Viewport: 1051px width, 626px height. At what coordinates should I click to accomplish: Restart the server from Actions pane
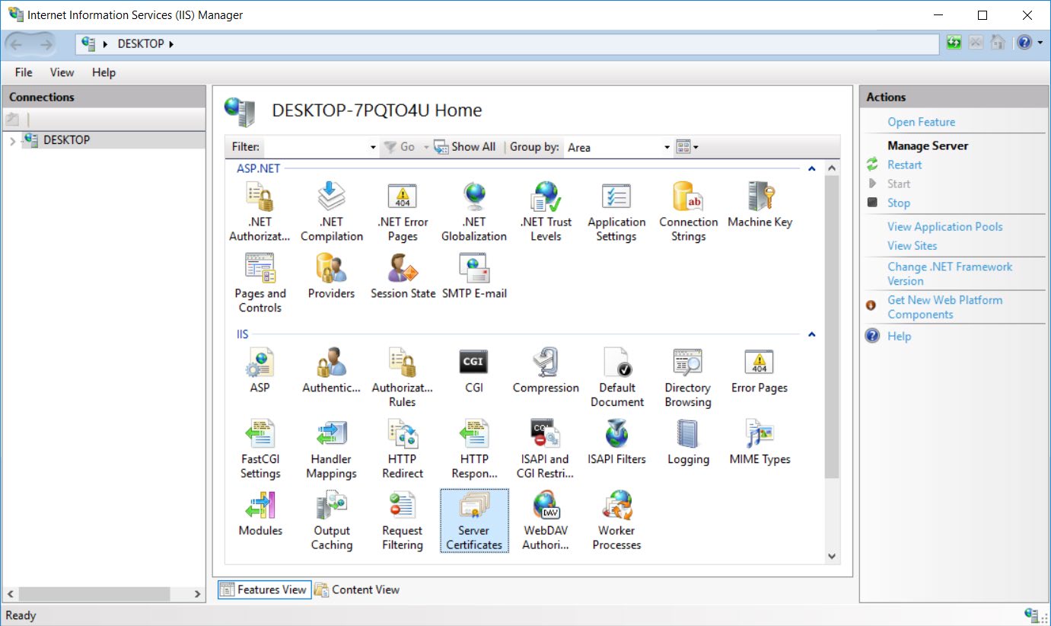point(905,164)
